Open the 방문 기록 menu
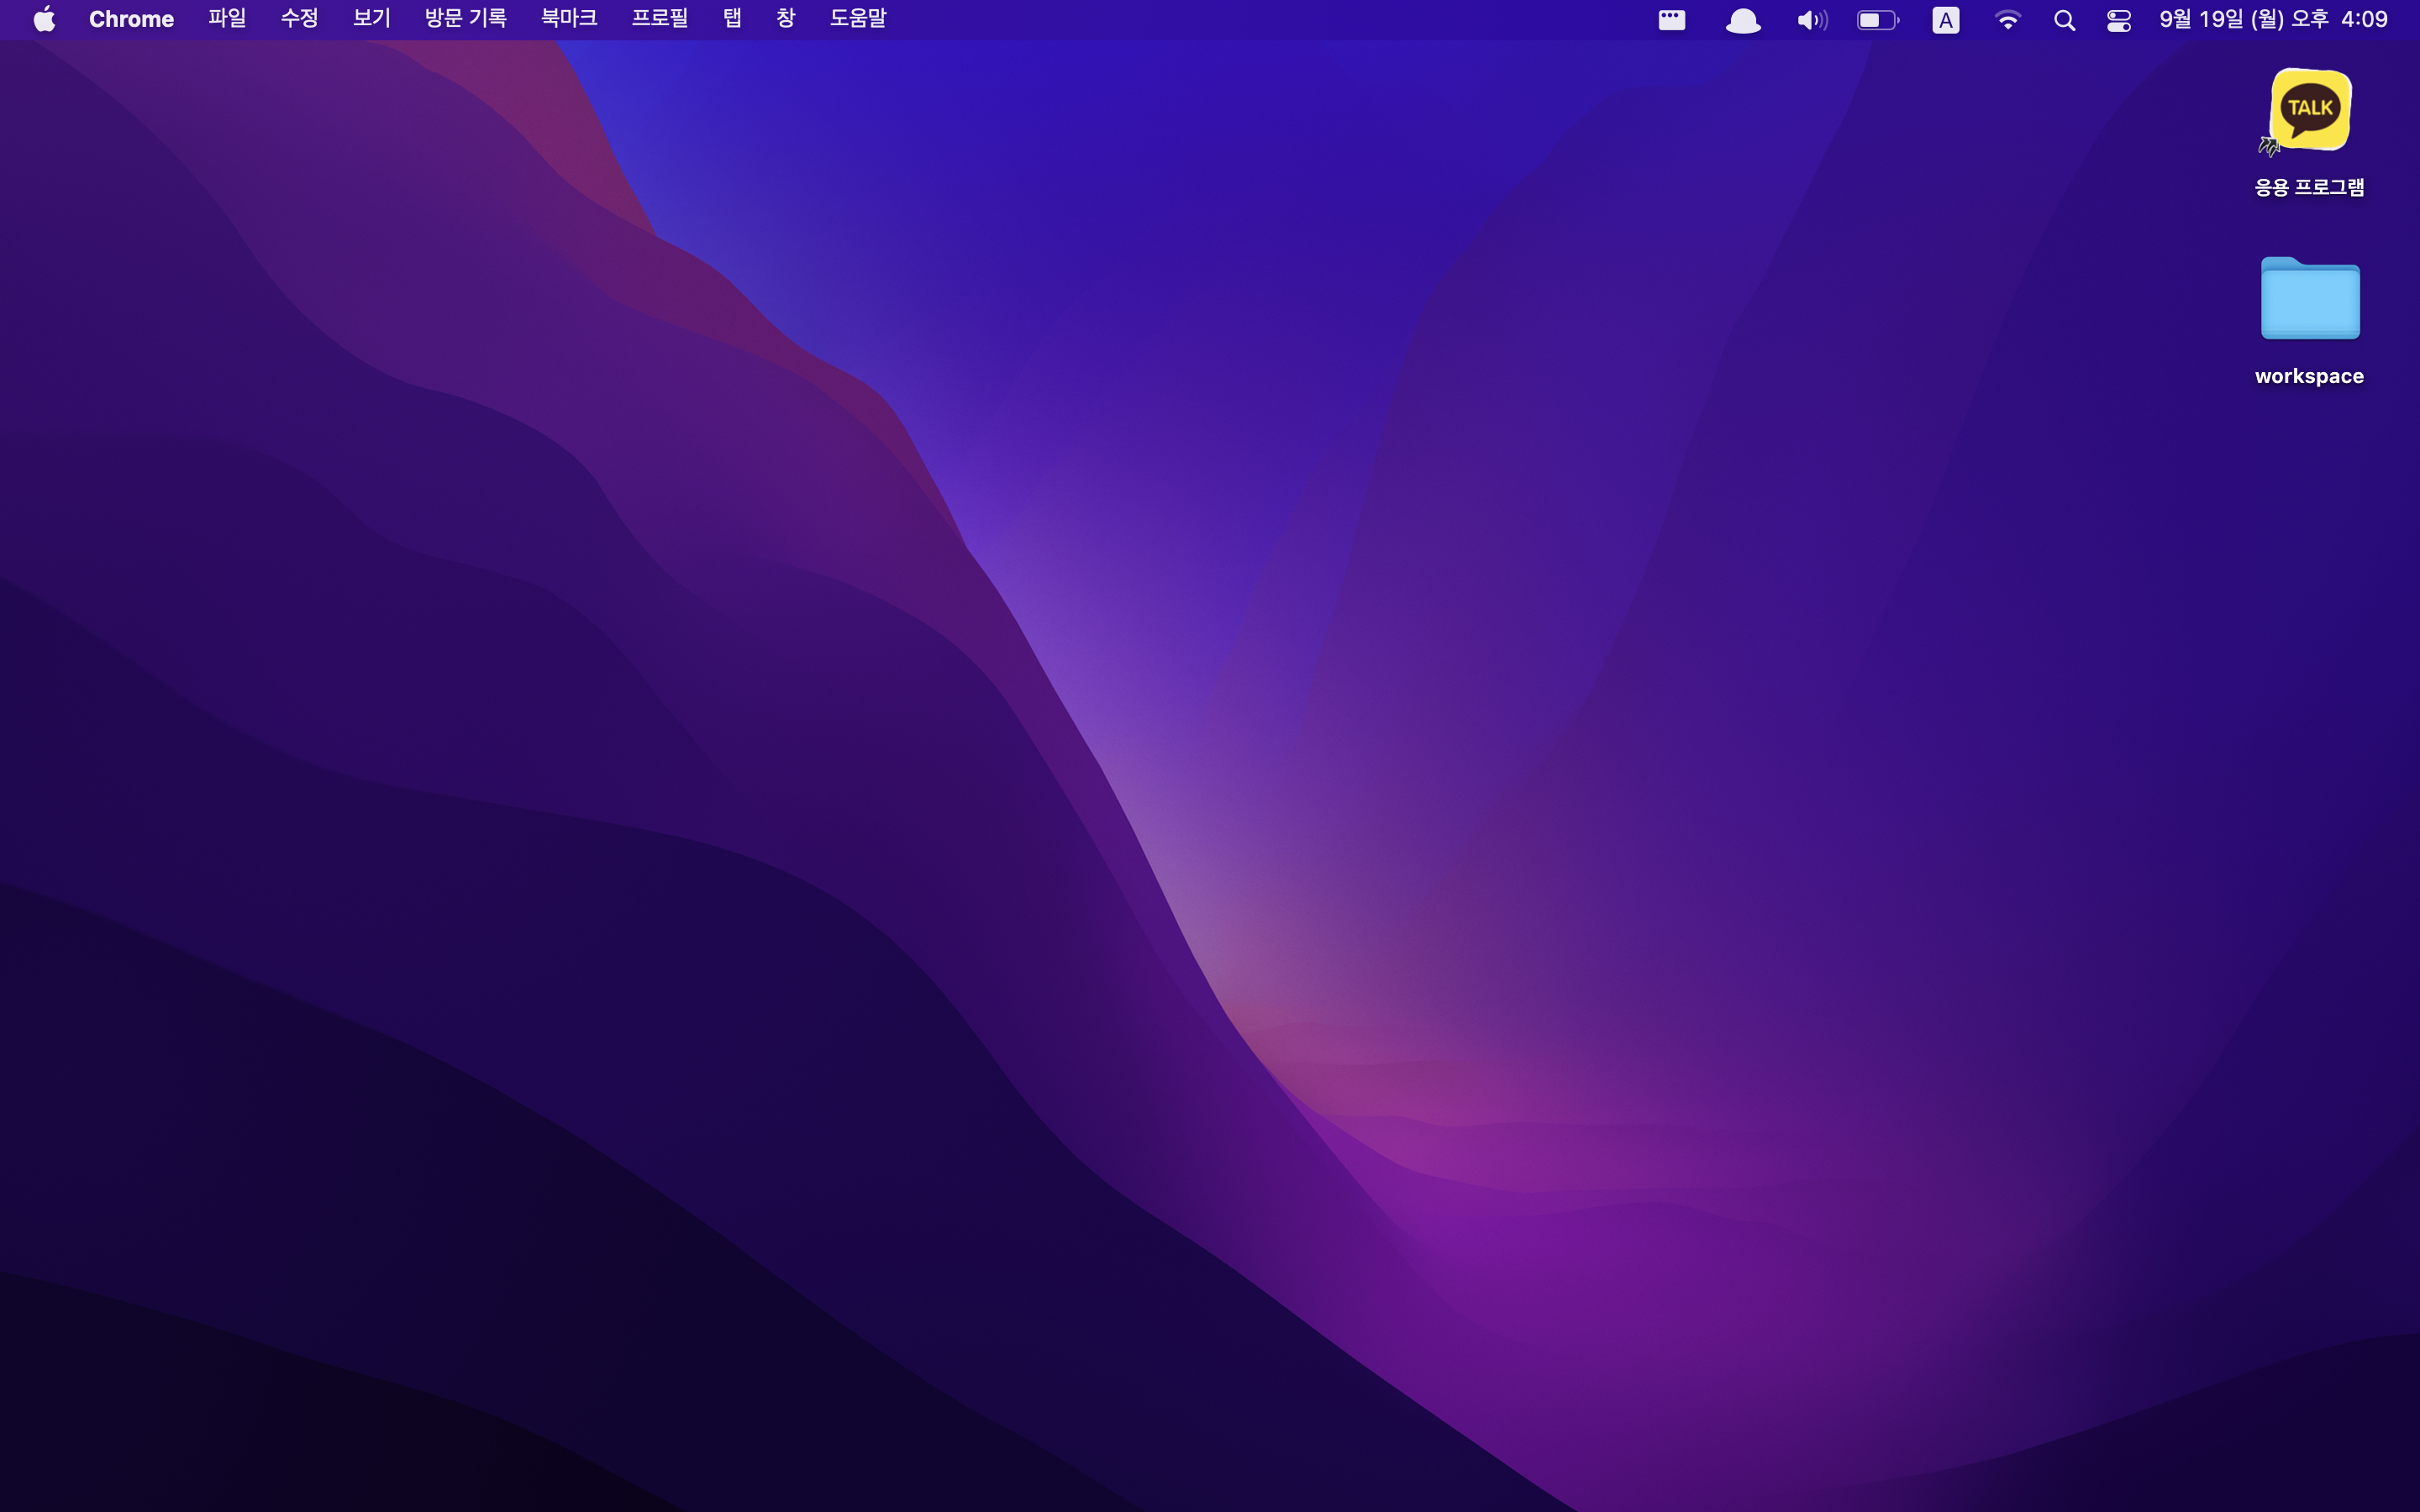 (465, 19)
